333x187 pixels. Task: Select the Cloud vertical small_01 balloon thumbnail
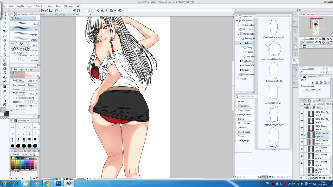(x=273, y=26)
